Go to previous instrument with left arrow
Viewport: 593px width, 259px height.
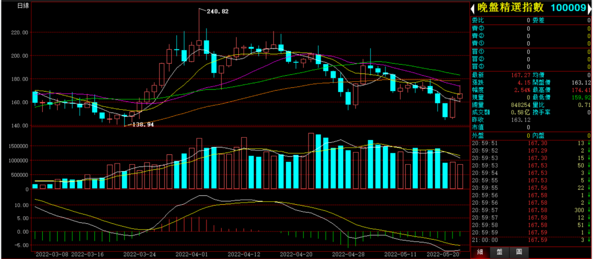tap(473, 8)
